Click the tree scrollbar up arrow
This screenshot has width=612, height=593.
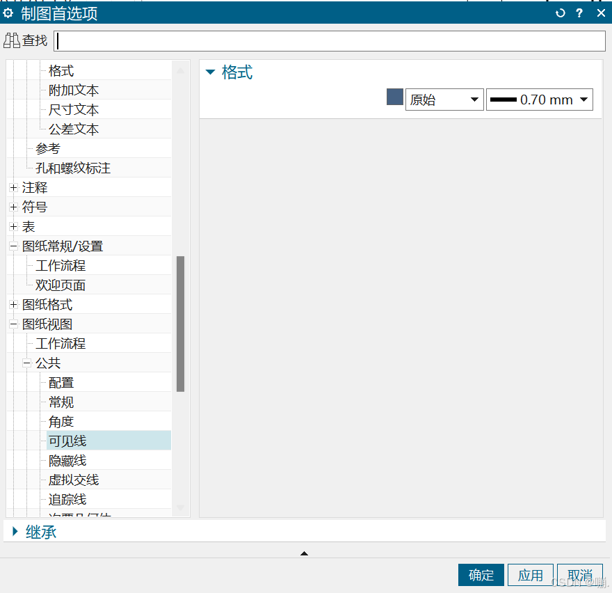(x=180, y=71)
